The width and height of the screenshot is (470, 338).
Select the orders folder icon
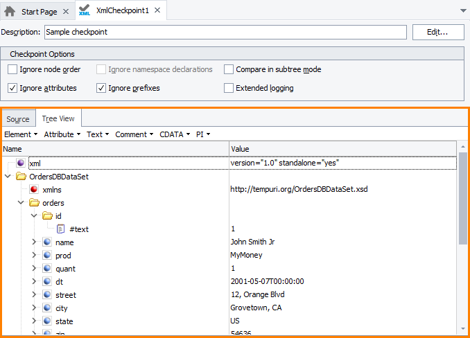point(33,203)
